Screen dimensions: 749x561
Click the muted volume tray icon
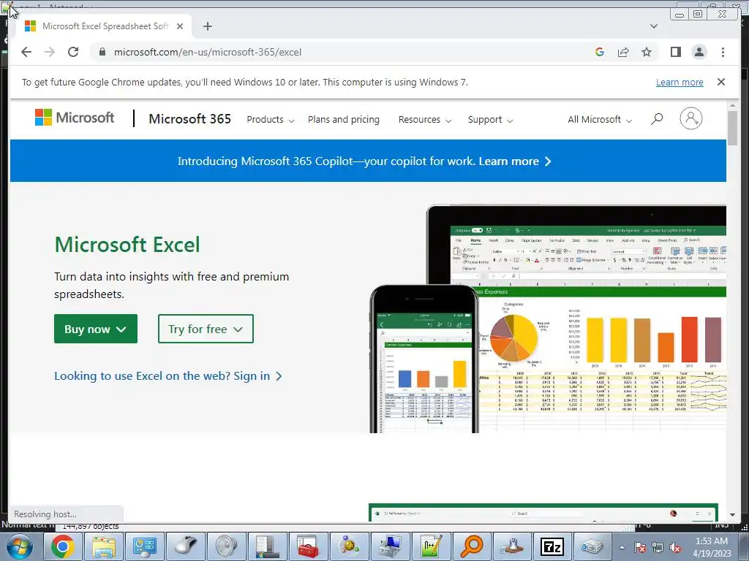675,548
